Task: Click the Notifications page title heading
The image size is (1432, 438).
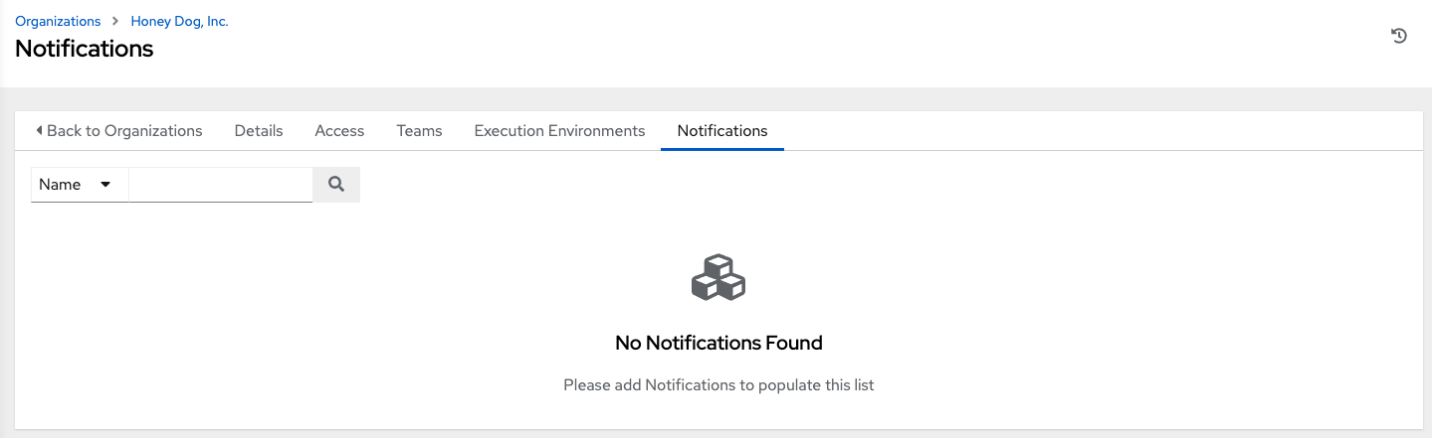Action: [85, 49]
